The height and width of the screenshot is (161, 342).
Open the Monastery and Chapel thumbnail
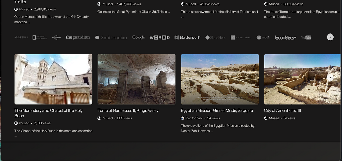coord(53,79)
